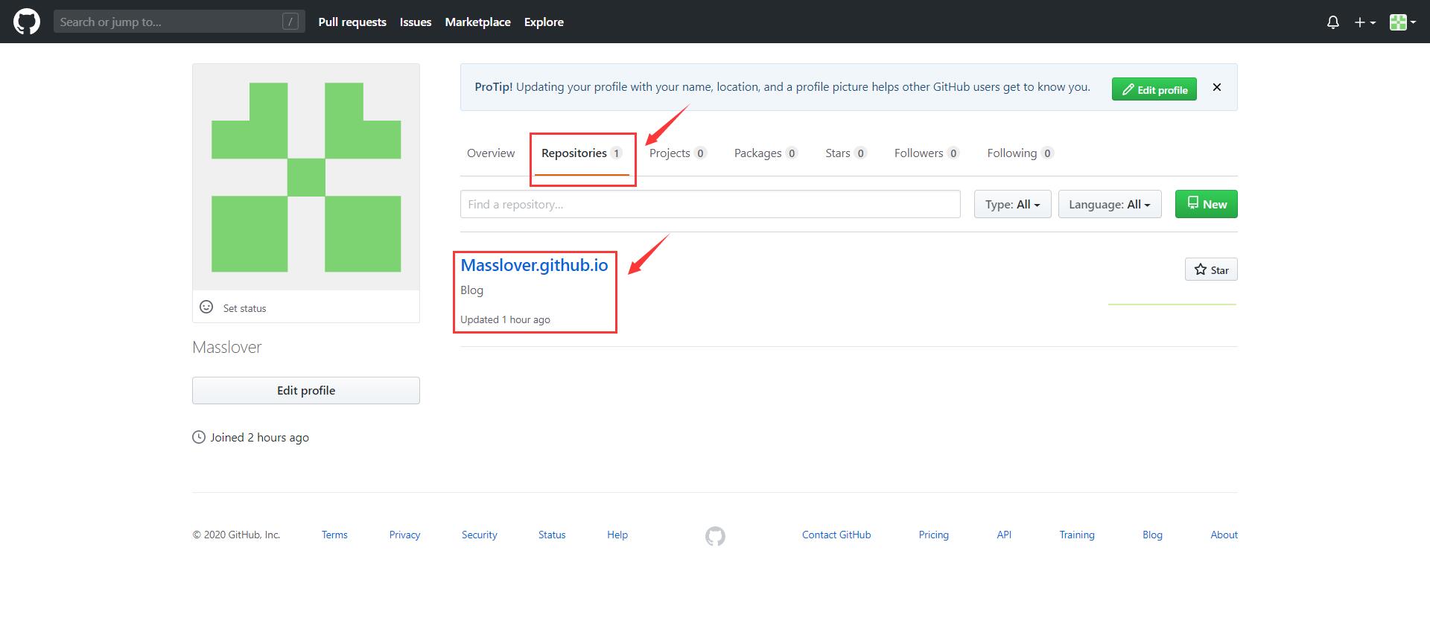Dismiss the ProTip banner with X
The image size is (1430, 644).
(1217, 87)
